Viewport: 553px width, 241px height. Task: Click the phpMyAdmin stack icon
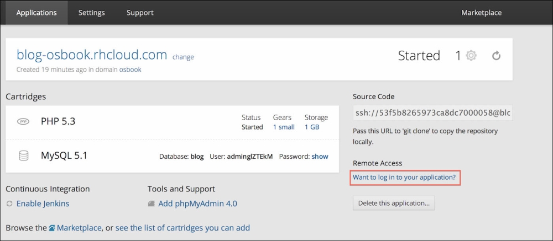coord(152,203)
